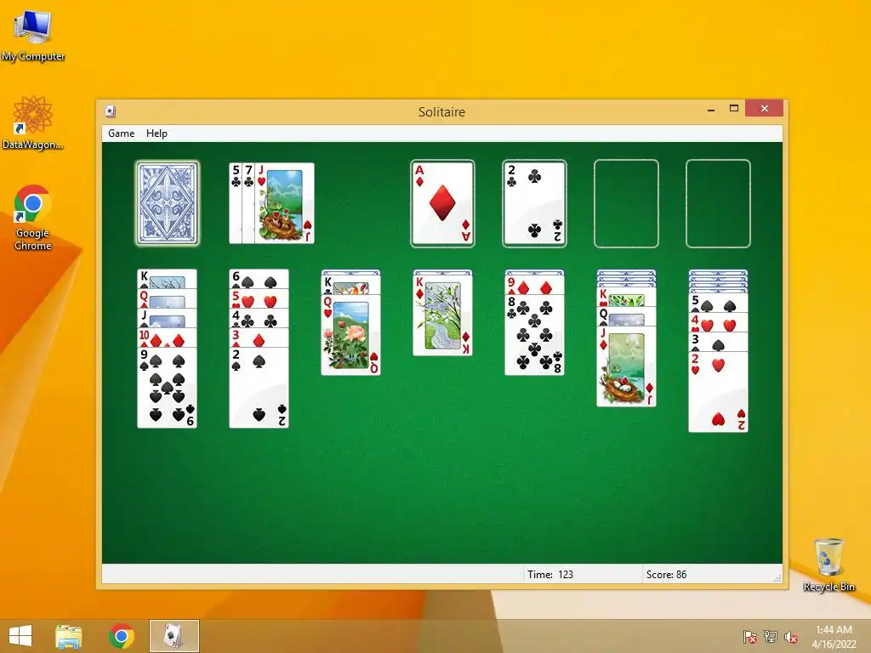Screen dimensions: 871x653
Task: Select the 5 of spades in seventh column
Action: point(718,304)
